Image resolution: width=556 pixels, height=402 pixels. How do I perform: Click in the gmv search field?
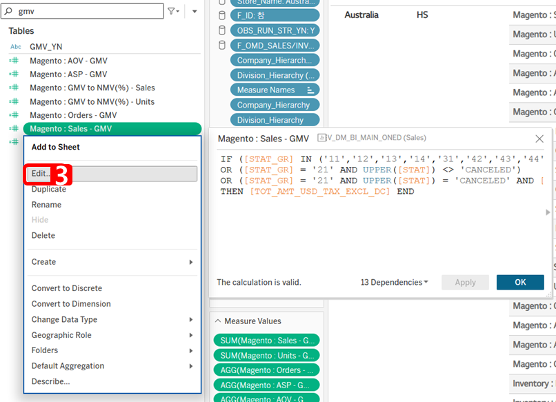(x=90, y=11)
